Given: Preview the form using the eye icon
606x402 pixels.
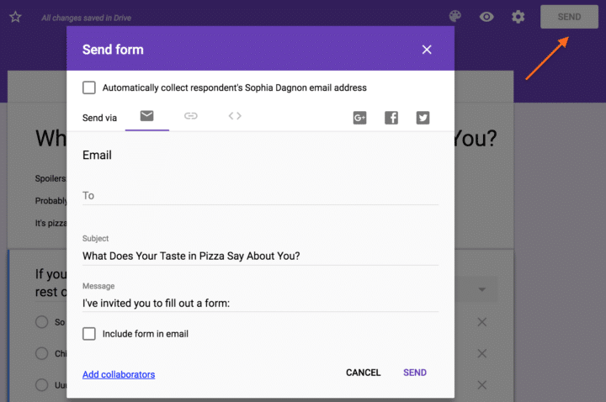Looking at the screenshot, I should (x=486, y=17).
